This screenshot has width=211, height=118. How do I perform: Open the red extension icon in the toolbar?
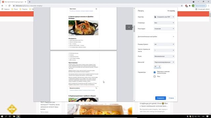click(x=186, y=6)
